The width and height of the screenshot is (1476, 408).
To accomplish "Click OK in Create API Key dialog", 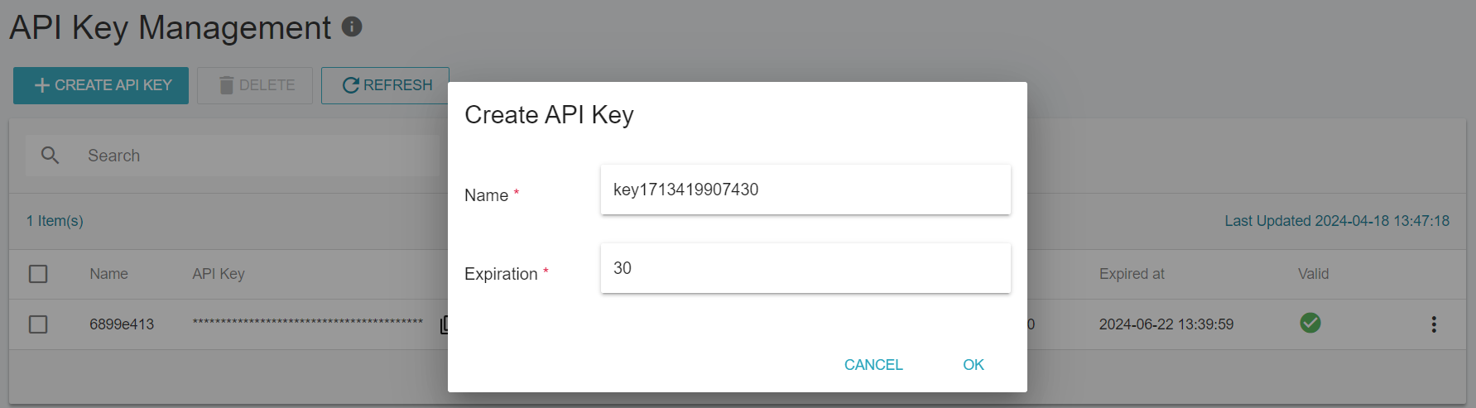I will 974,365.
